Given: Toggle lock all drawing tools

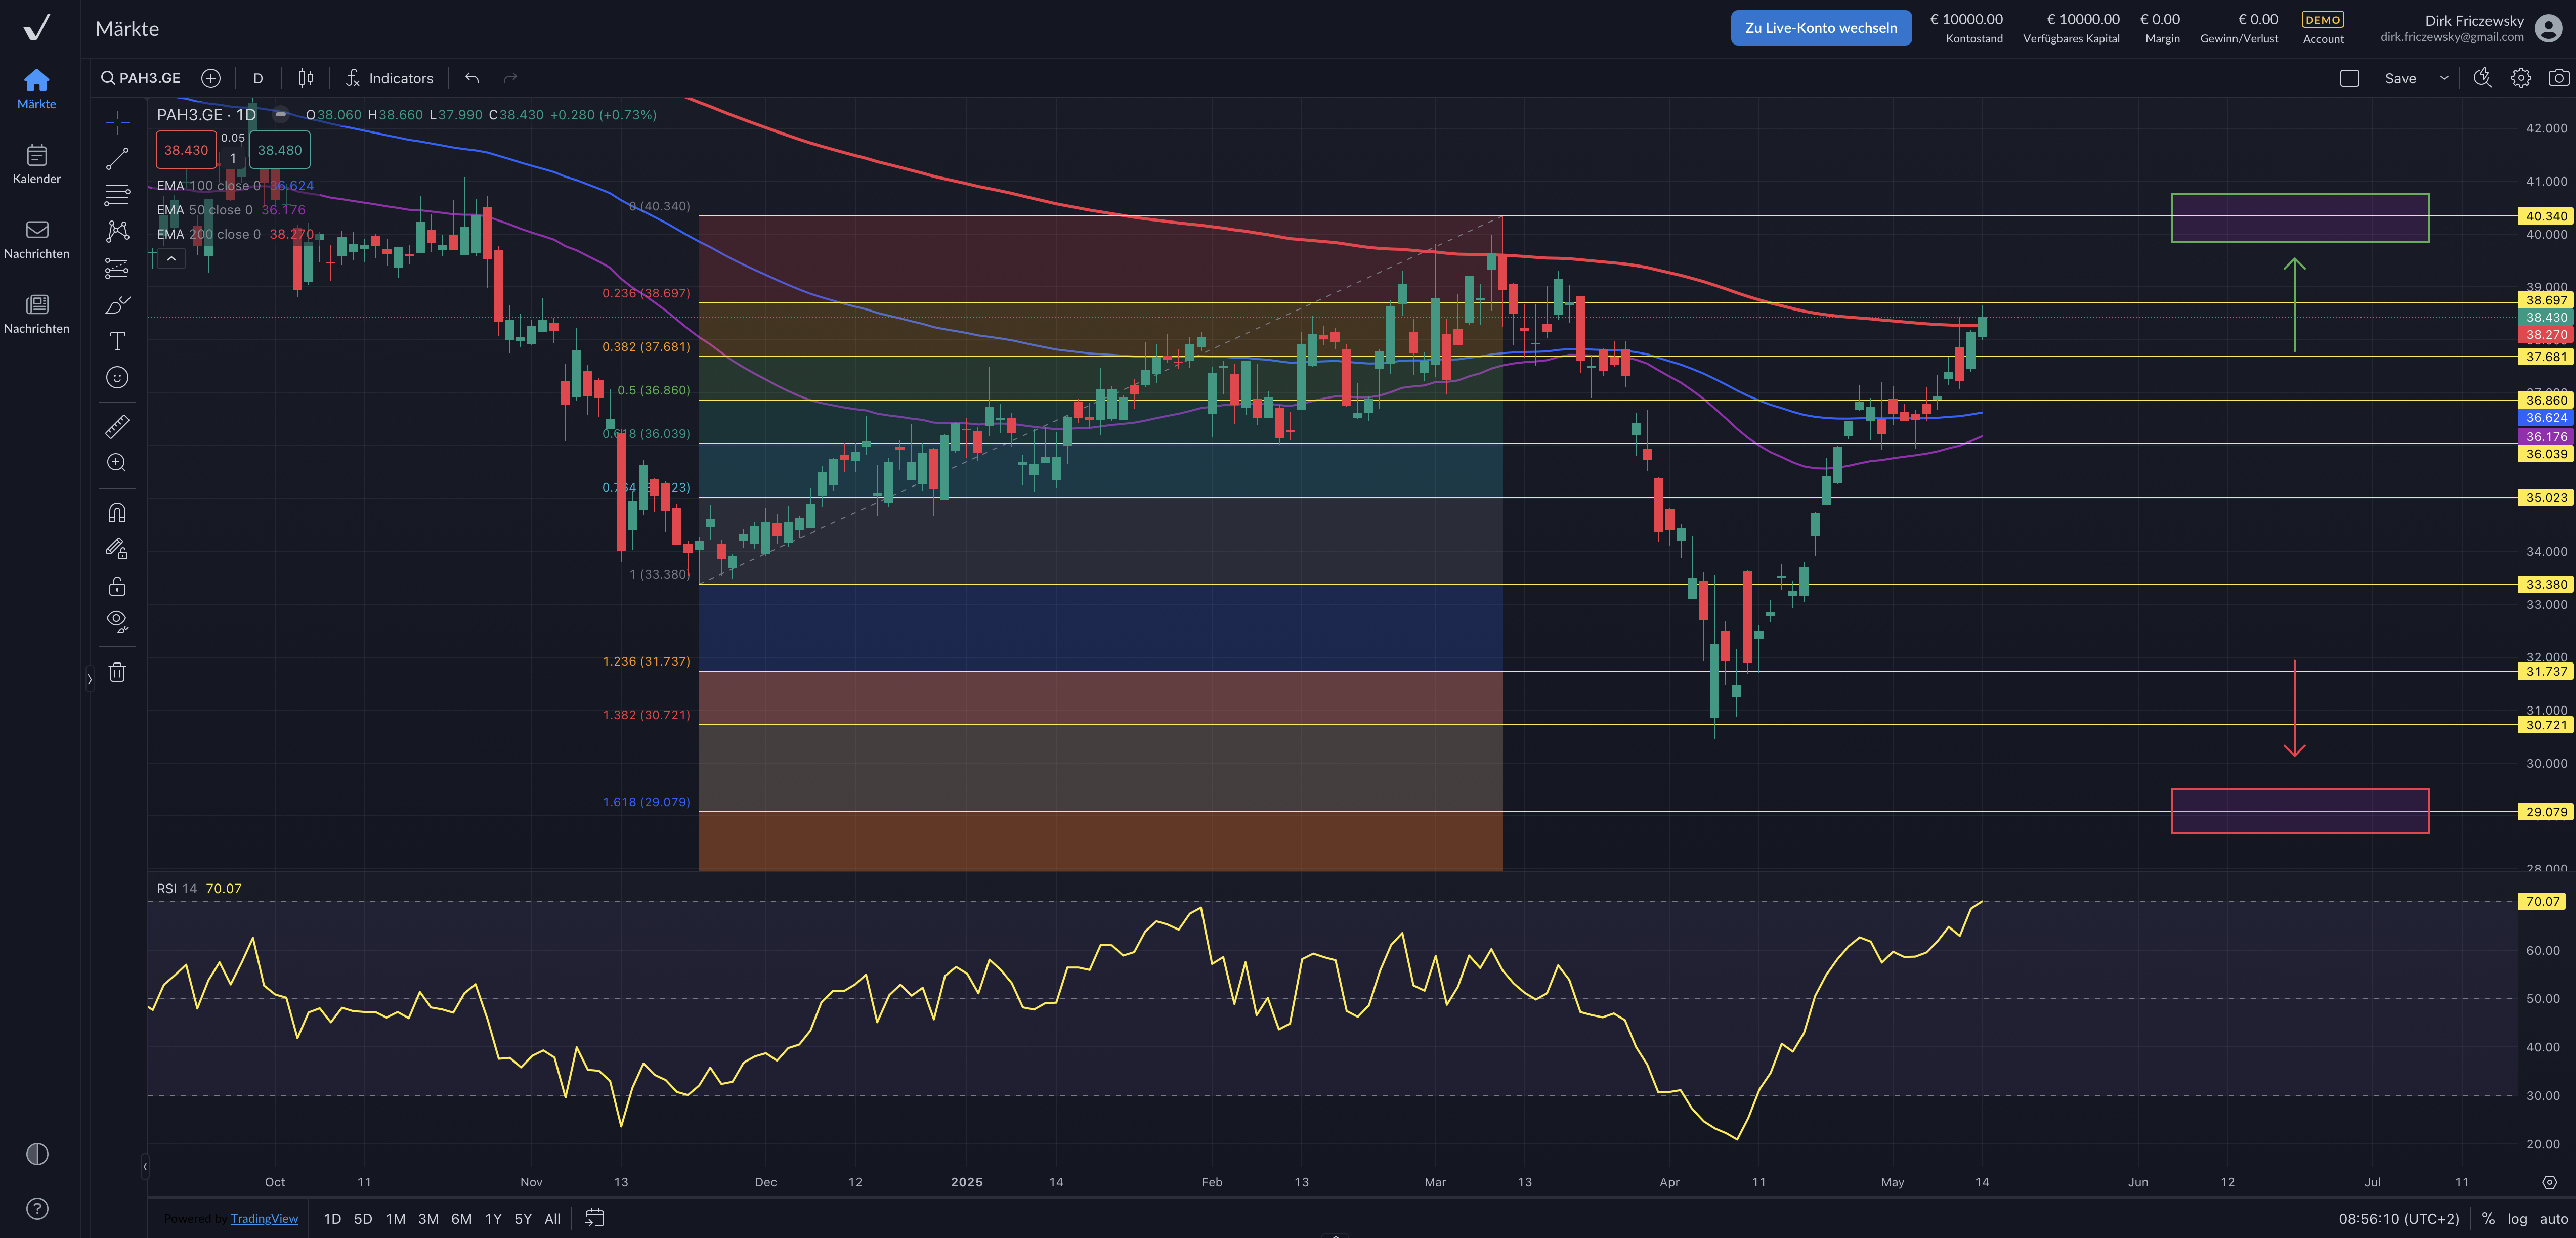Looking at the screenshot, I should coord(117,586).
